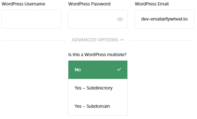Click the WordPress Password label

(x=89, y=4)
